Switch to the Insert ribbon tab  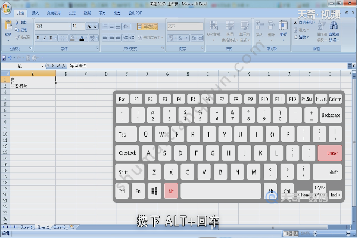pyautogui.click(x=35, y=13)
